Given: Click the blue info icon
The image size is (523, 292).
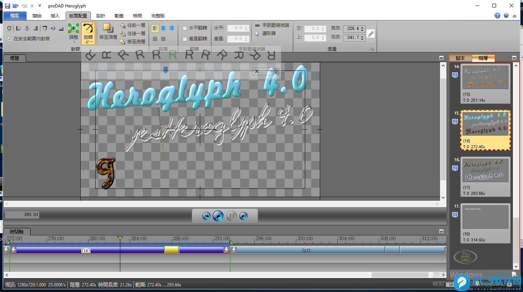Looking at the screenshot, I should click(x=506, y=16).
